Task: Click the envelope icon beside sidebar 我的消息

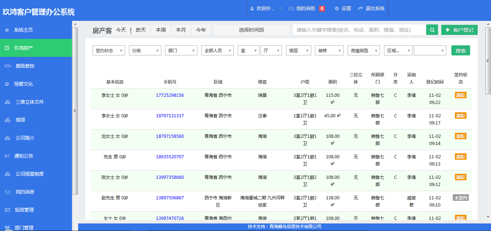Action: coord(7,192)
